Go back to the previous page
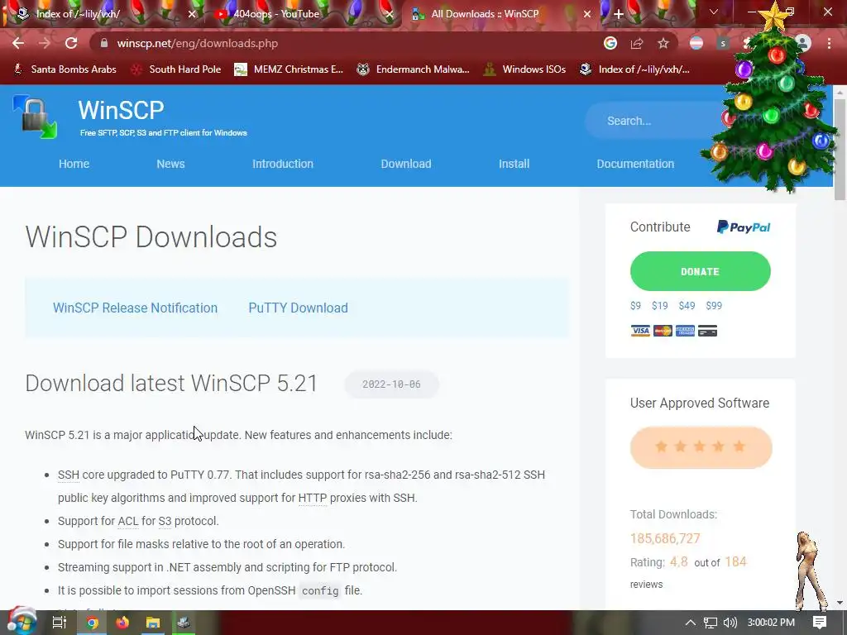The width and height of the screenshot is (847, 635). click(x=18, y=43)
